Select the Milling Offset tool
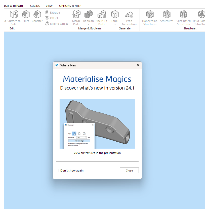The height and width of the screenshot is (209, 209). (x=57, y=24)
